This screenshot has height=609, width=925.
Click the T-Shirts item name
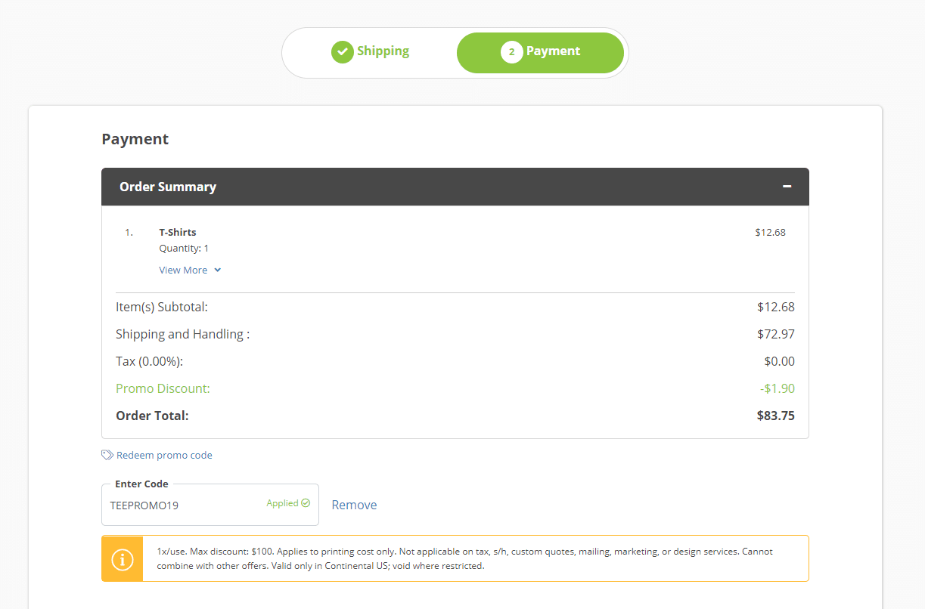point(178,232)
